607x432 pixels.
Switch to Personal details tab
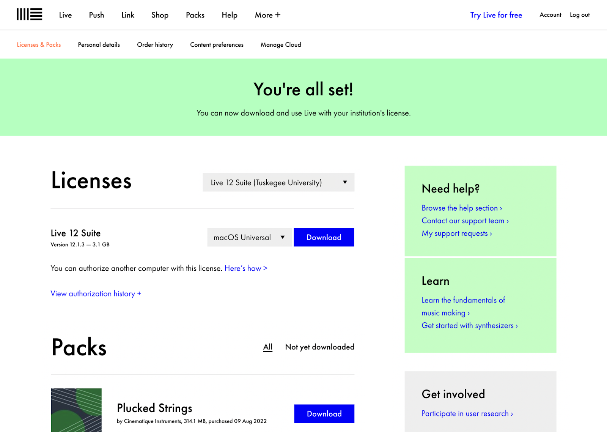pos(99,45)
